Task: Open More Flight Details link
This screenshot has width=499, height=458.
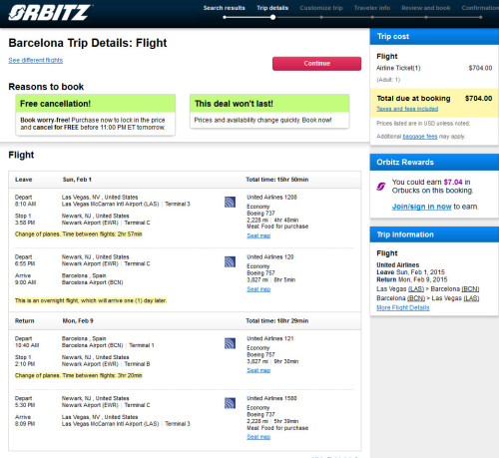Action: click(403, 307)
